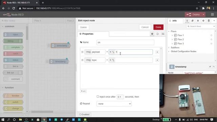Viewport: 217px width, 122px height.
Task: Open the Node-RED hamburger main menu
Action: 212,15
